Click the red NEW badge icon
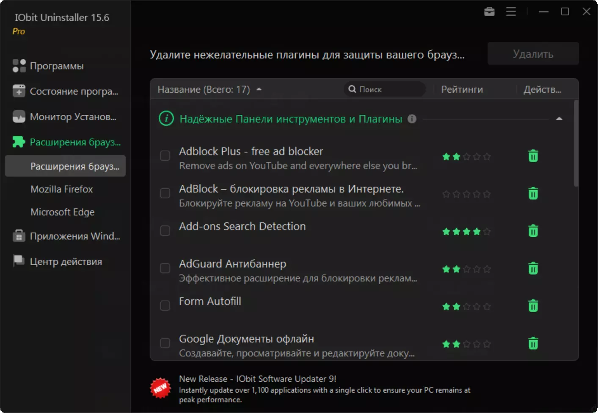598x413 pixels. click(x=160, y=388)
